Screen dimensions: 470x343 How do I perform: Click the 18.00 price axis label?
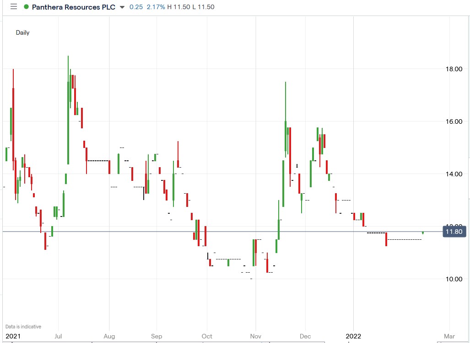454,69
